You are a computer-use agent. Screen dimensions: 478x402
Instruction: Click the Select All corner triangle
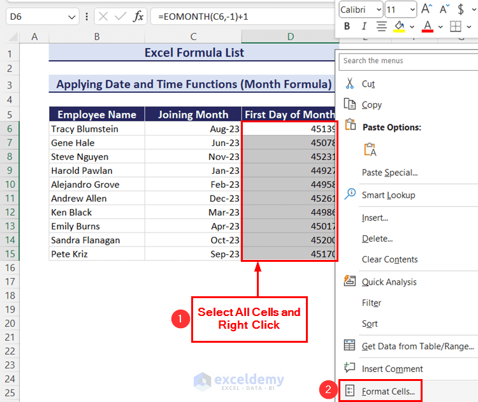13,37
